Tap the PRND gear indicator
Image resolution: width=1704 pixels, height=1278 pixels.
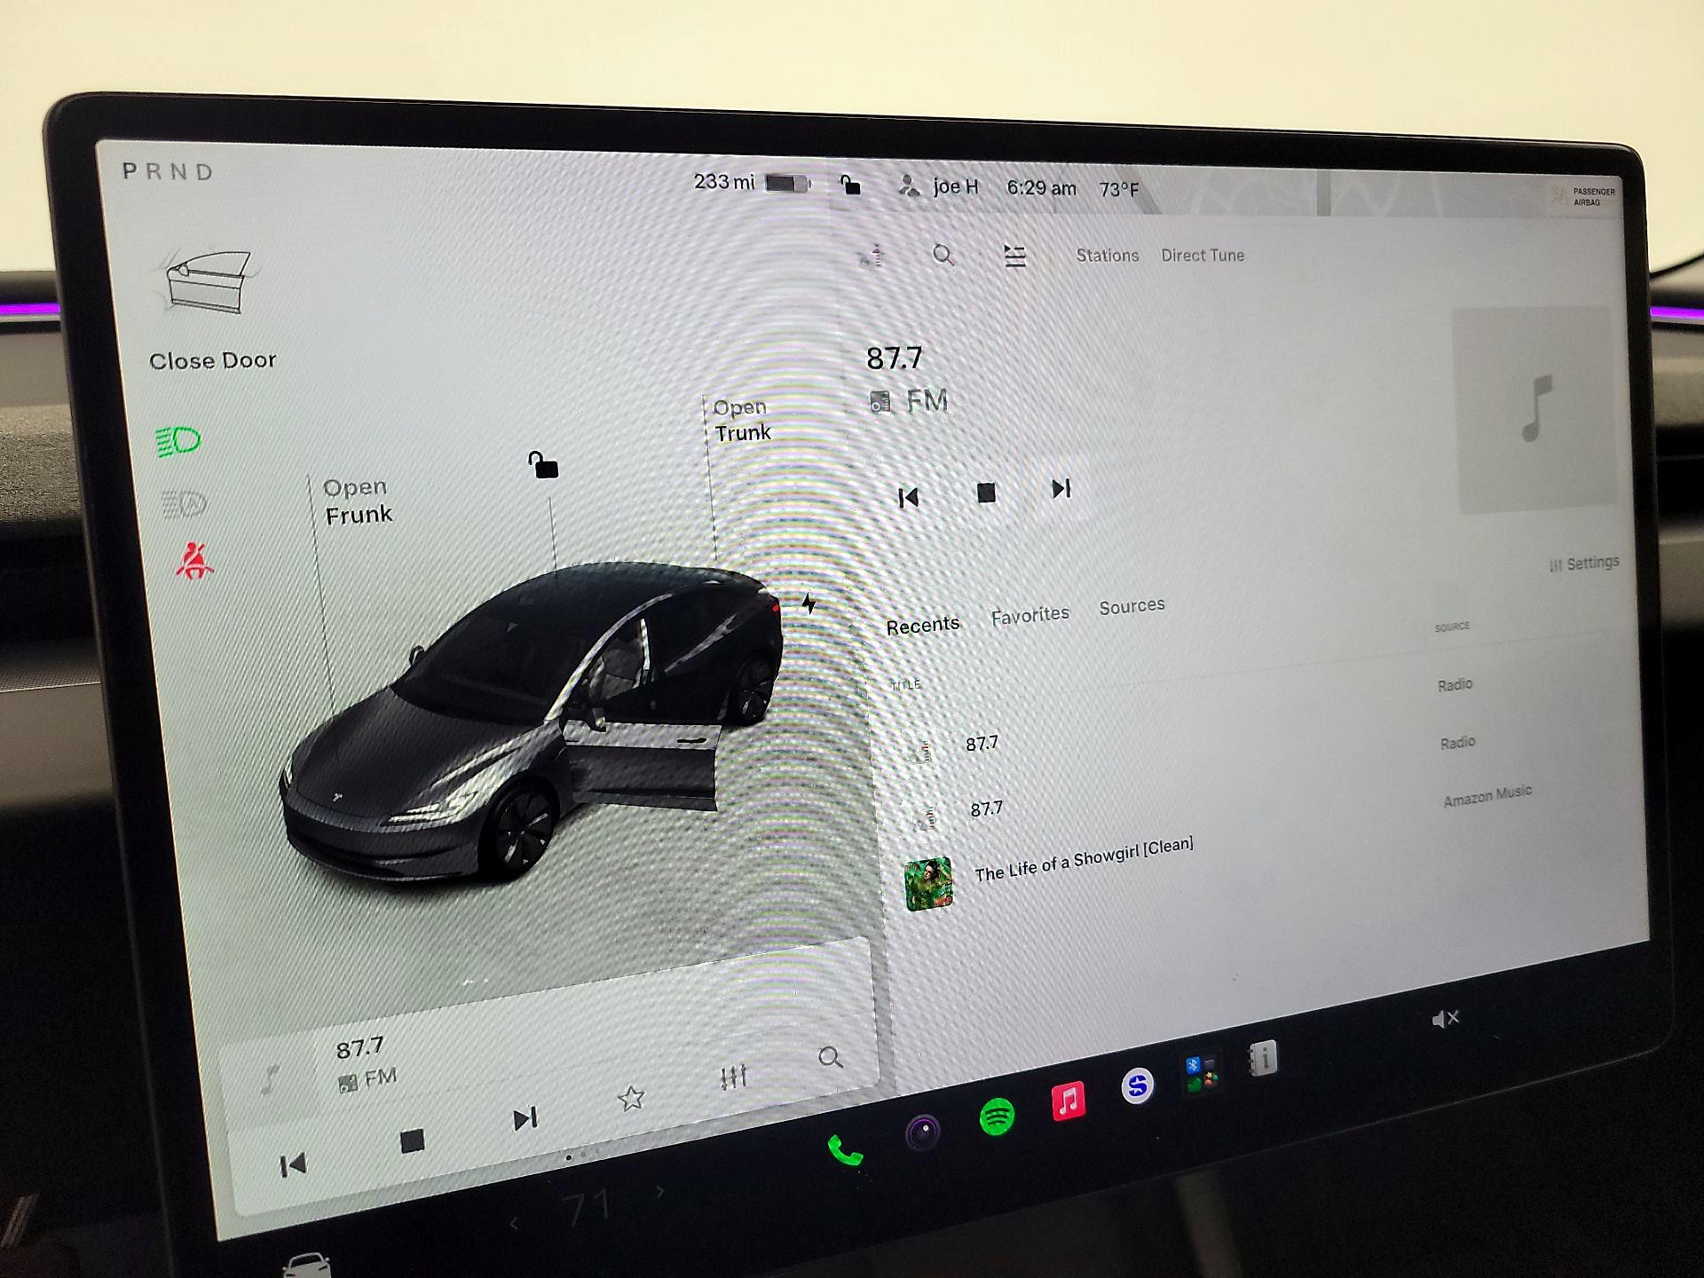[168, 171]
